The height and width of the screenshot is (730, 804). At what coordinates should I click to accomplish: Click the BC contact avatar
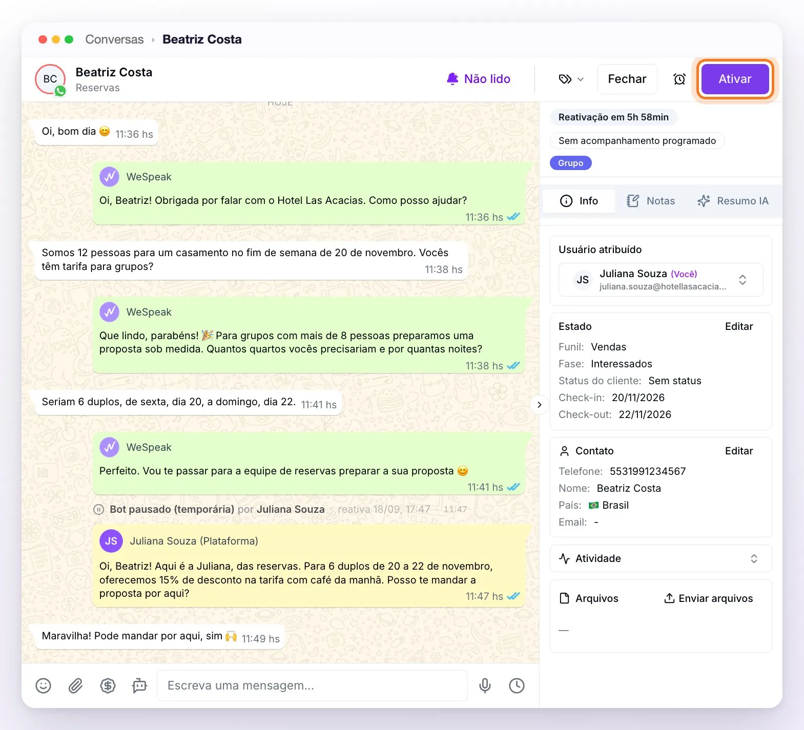tap(50, 79)
